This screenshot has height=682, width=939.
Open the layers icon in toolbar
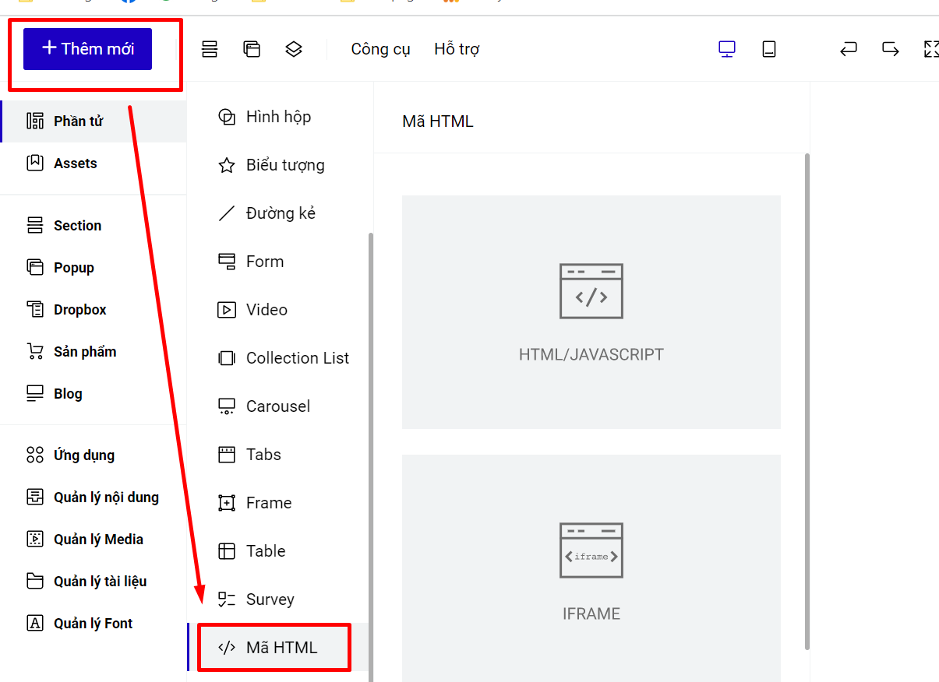[x=293, y=49]
